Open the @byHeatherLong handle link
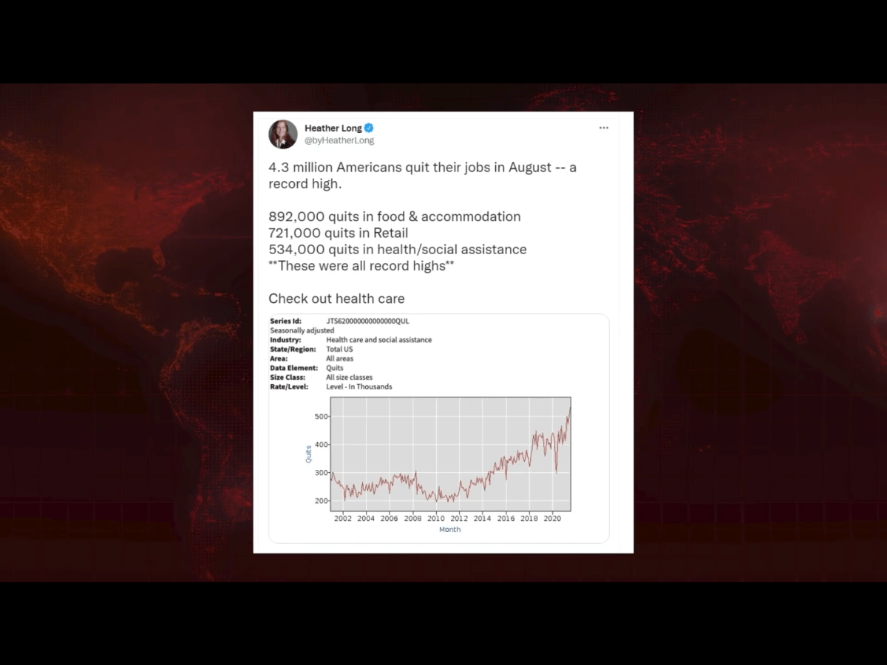887x665 pixels. pyautogui.click(x=339, y=140)
